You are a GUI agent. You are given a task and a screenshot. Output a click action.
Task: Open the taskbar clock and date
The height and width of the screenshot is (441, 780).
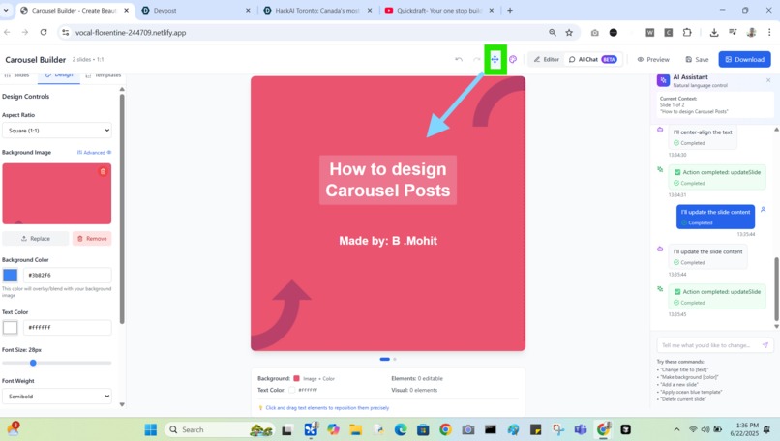tap(747, 429)
